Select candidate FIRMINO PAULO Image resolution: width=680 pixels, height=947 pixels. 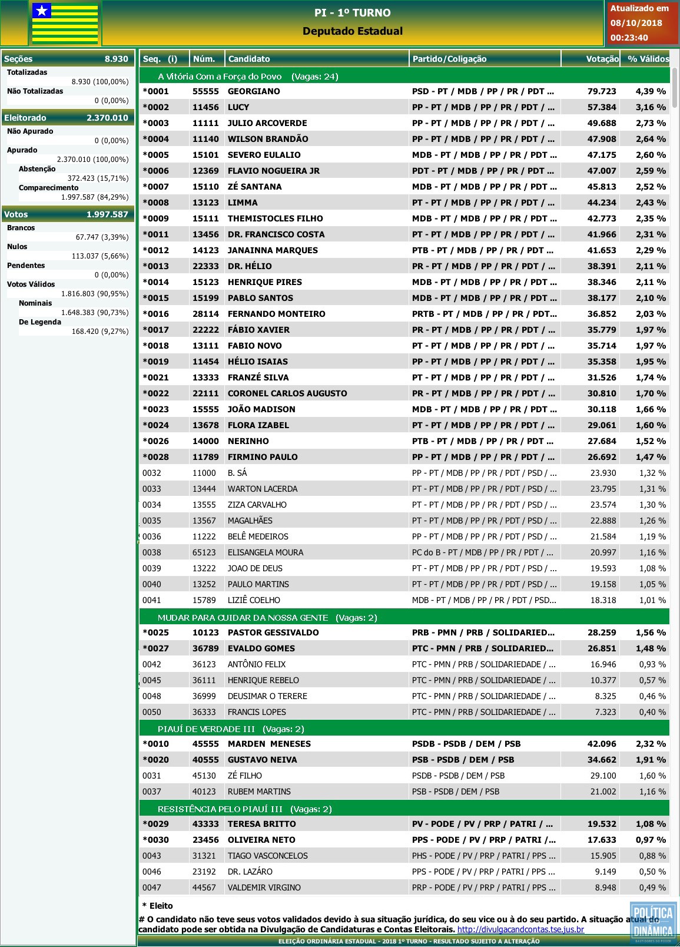coord(404,457)
